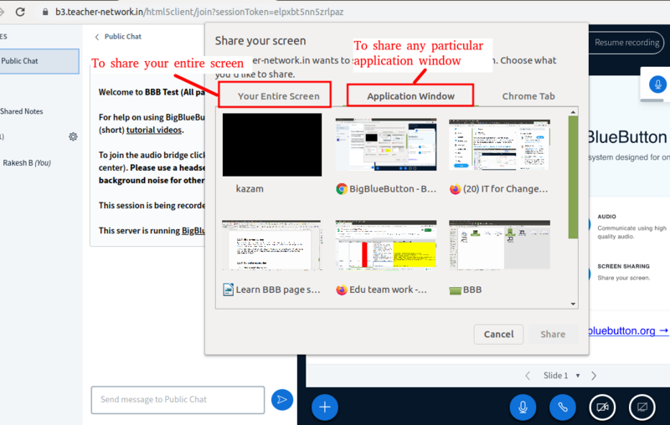Send the chat message with the arrow button
The height and width of the screenshot is (425, 670).
click(x=282, y=400)
